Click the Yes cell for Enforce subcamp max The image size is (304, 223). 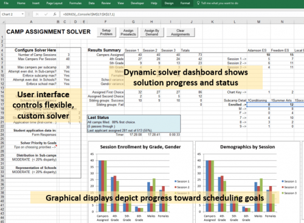(66, 75)
